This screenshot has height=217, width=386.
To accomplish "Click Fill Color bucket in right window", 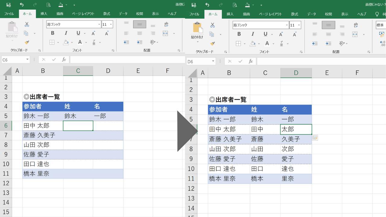I will coord(253,43).
